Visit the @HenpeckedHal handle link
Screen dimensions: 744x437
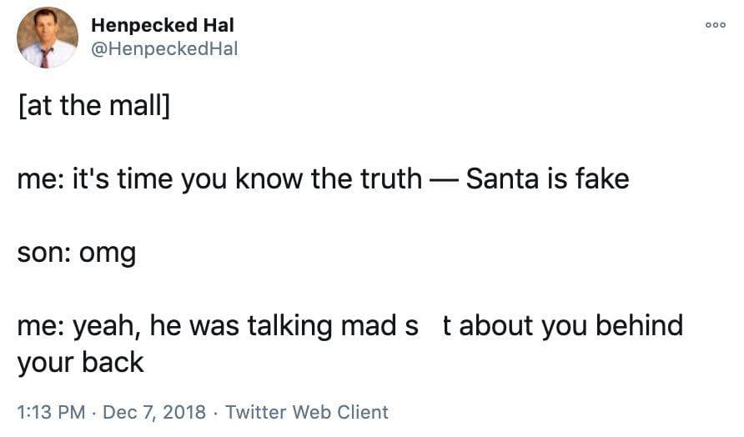[164, 49]
